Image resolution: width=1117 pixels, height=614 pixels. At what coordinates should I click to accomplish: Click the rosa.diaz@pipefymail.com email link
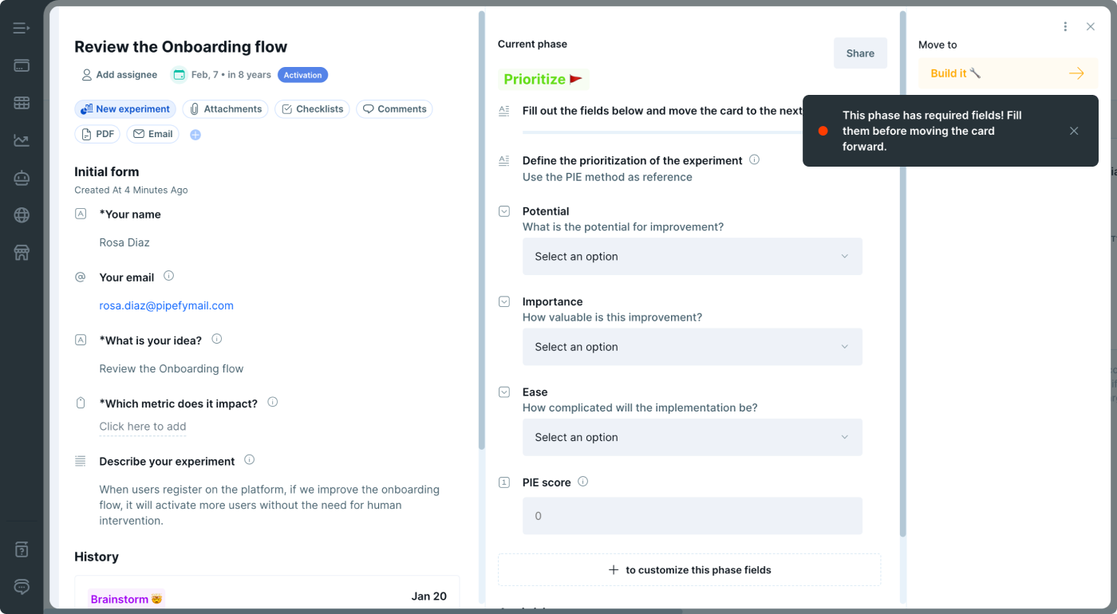(166, 305)
